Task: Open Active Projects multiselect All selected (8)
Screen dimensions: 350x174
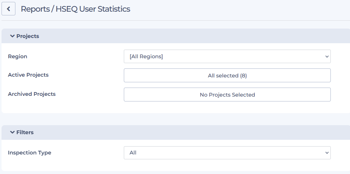Action: [x=227, y=76]
